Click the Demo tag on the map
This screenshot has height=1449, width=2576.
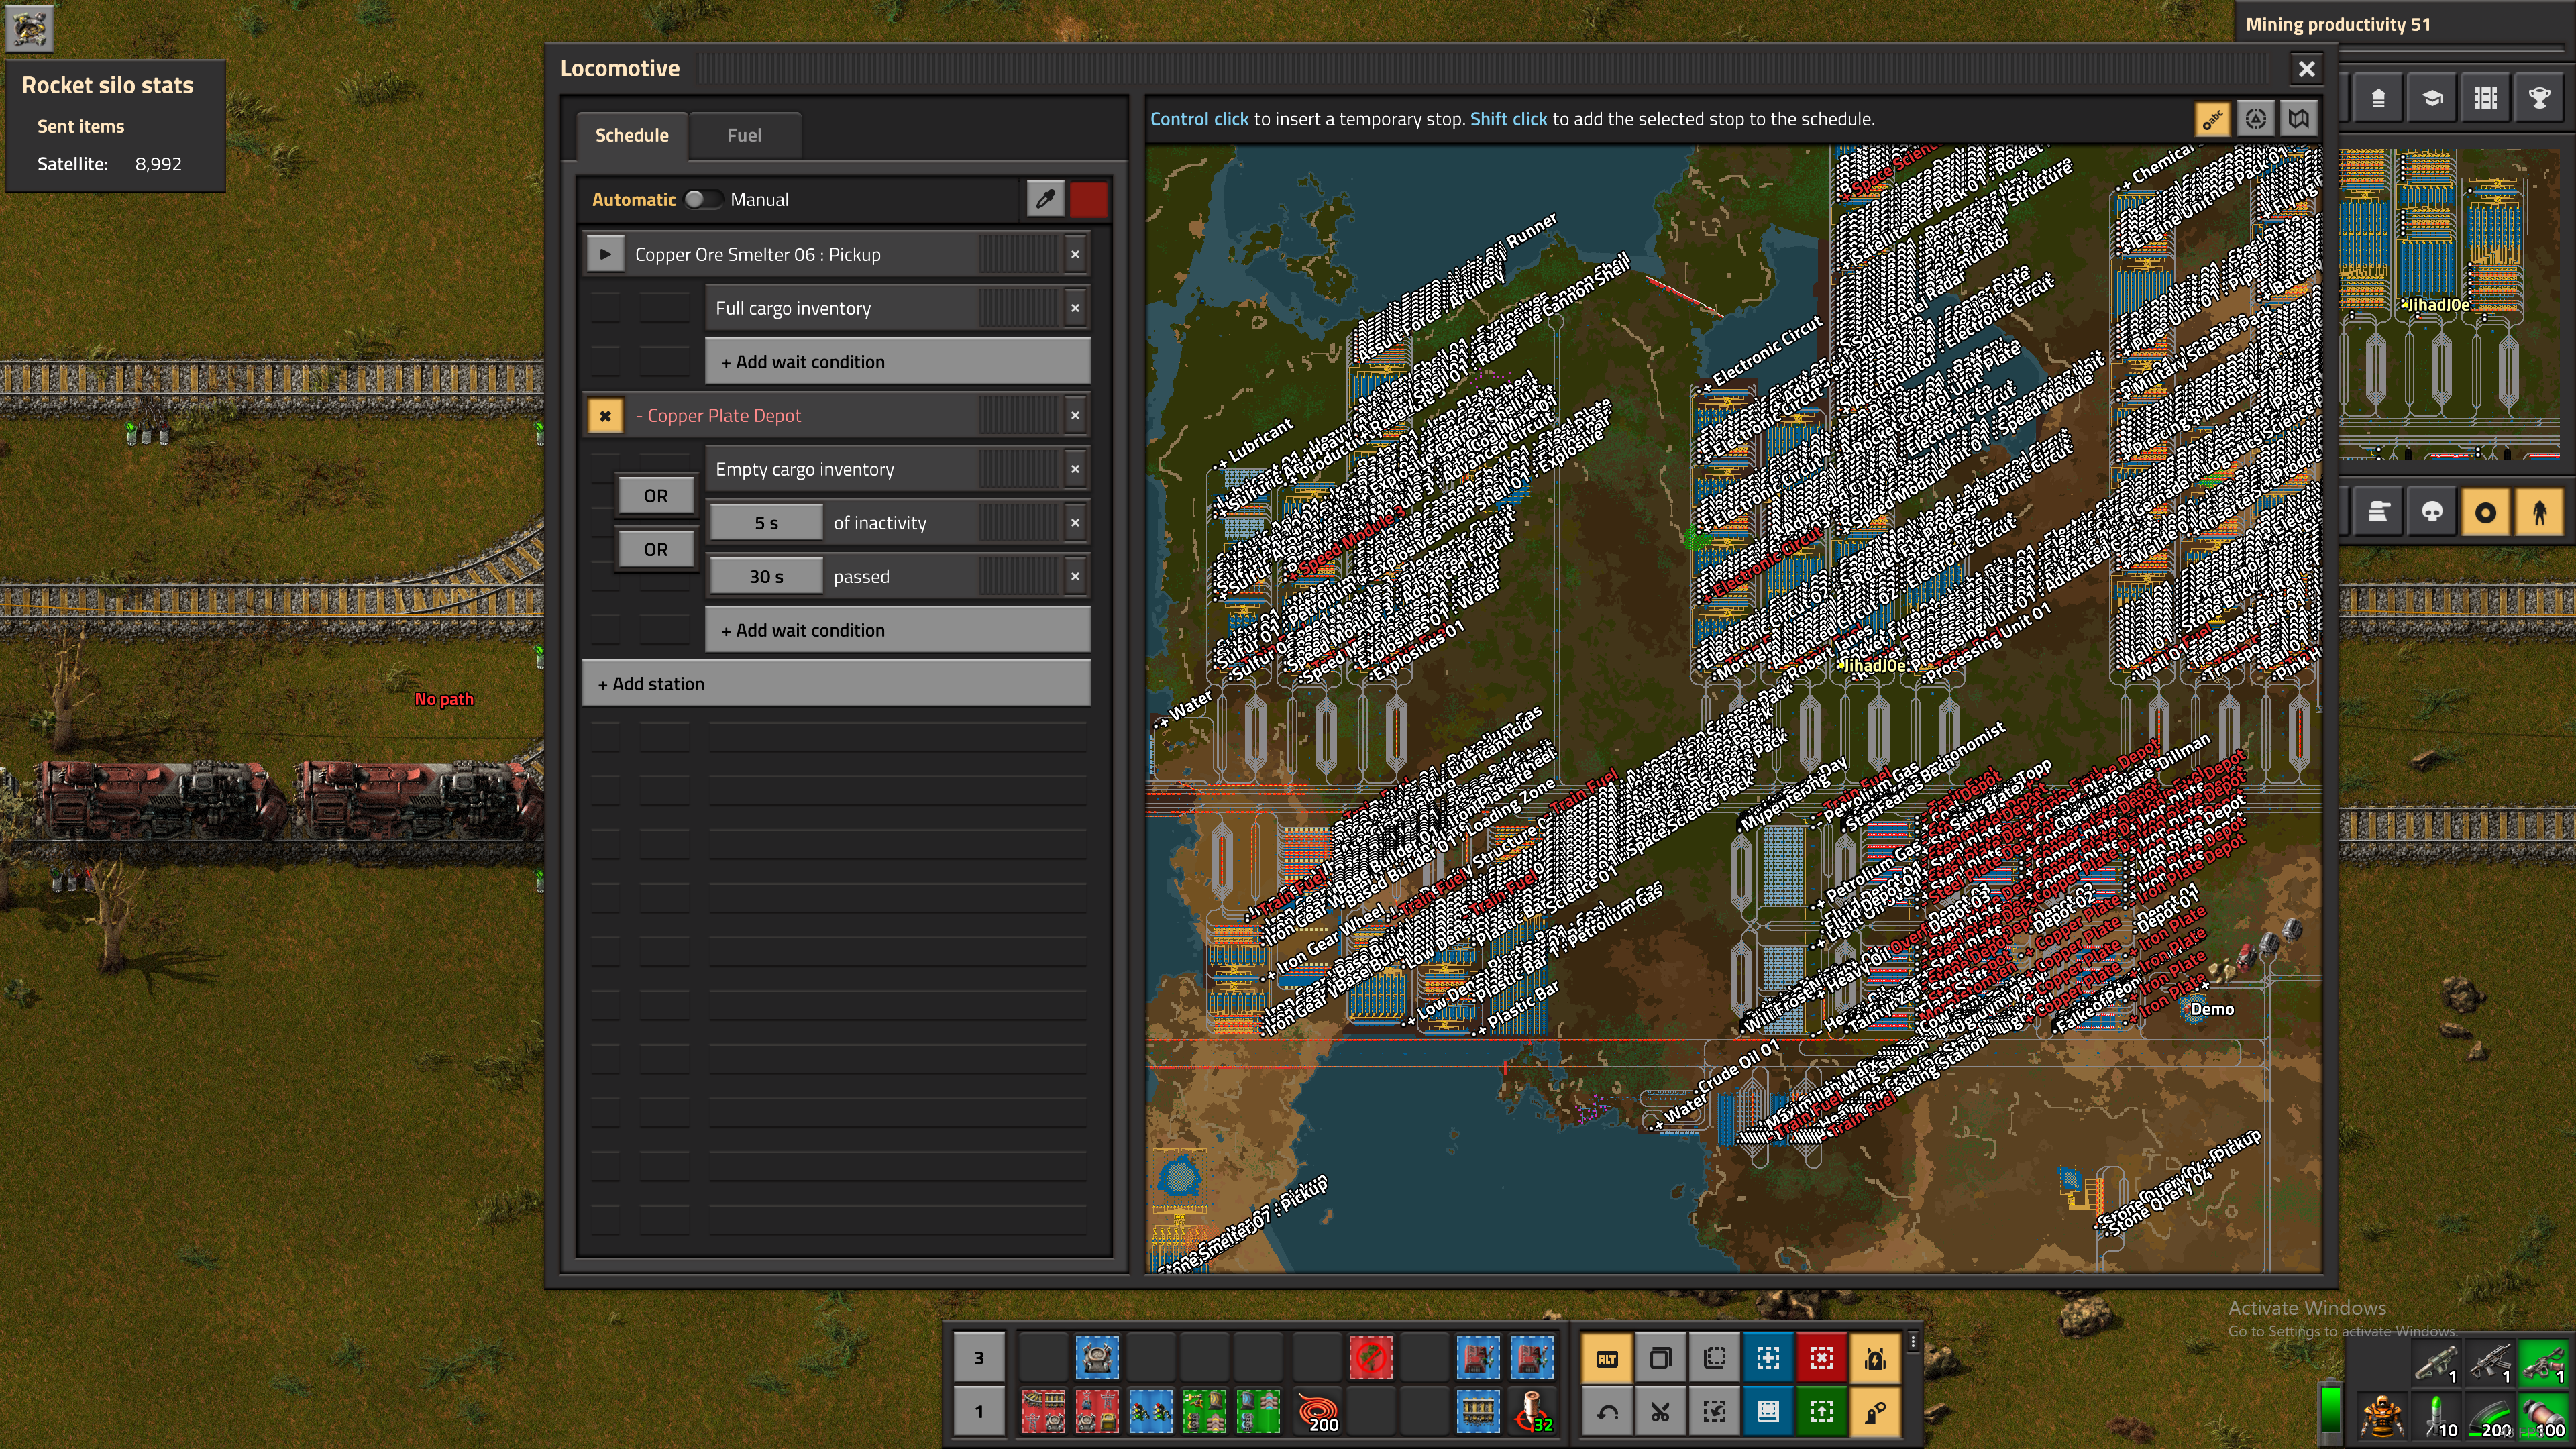click(x=2211, y=1009)
